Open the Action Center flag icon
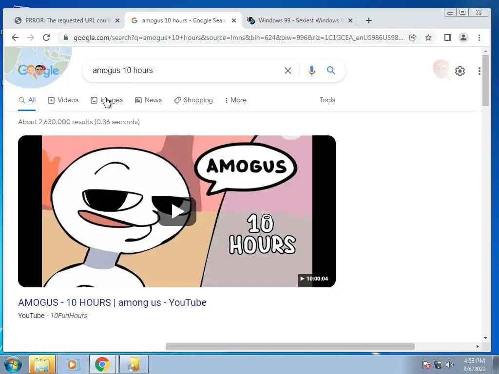The height and width of the screenshot is (374, 499). coord(426,365)
